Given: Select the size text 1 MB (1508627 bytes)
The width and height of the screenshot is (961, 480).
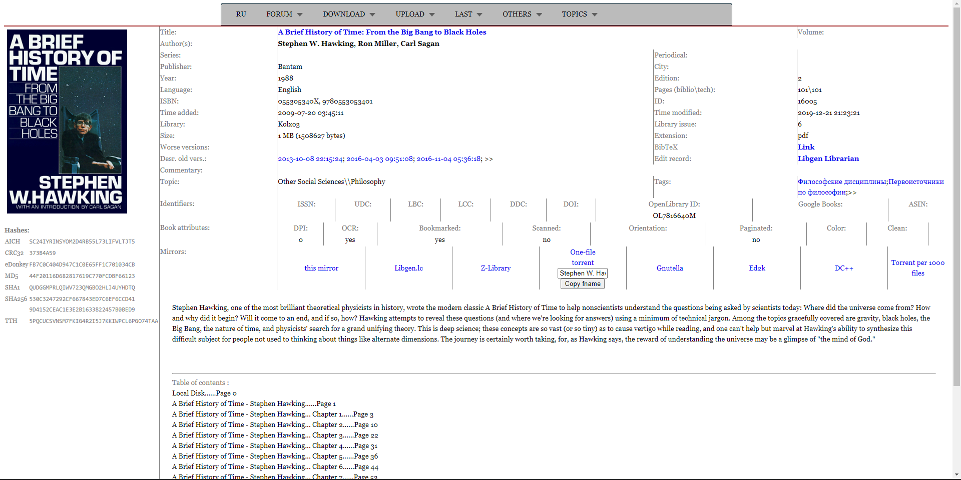Looking at the screenshot, I should [311, 135].
